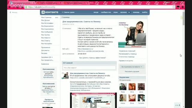The height and width of the screenshot is (108, 192).
Task: Open 'Мои Группы' in the sidebar
Action: pyautogui.click(x=45, y=35)
